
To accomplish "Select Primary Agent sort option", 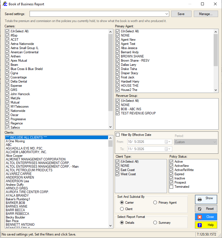I will click(x=155, y=203).
